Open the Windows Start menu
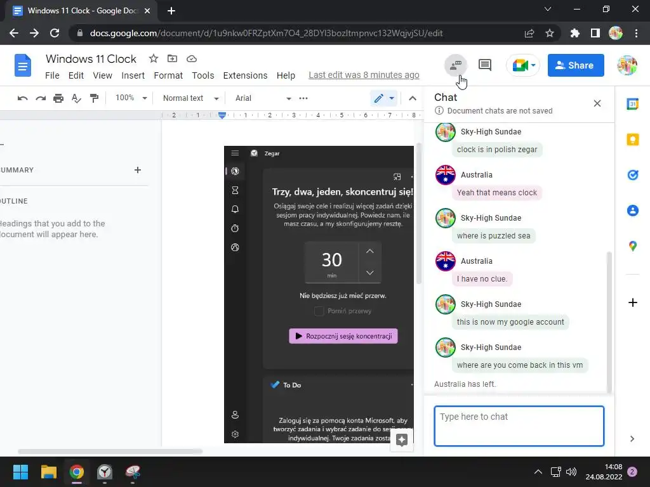The height and width of the screenshot is (487, 650). click(20, 472)
